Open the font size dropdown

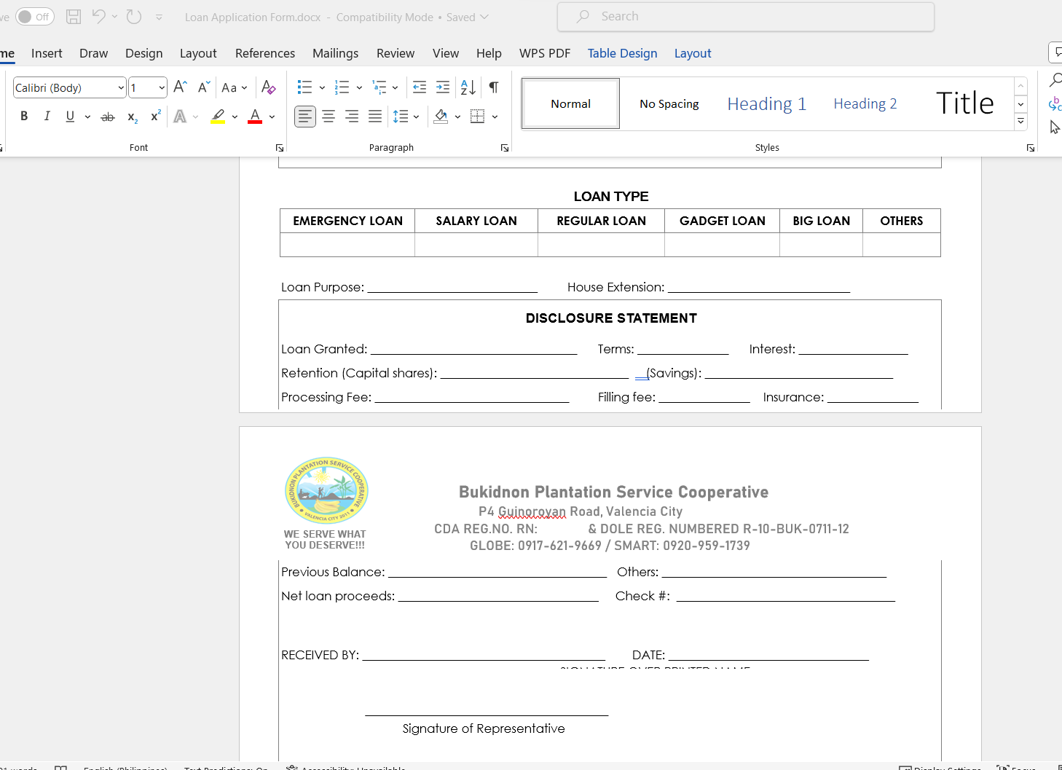coord(162,88)
